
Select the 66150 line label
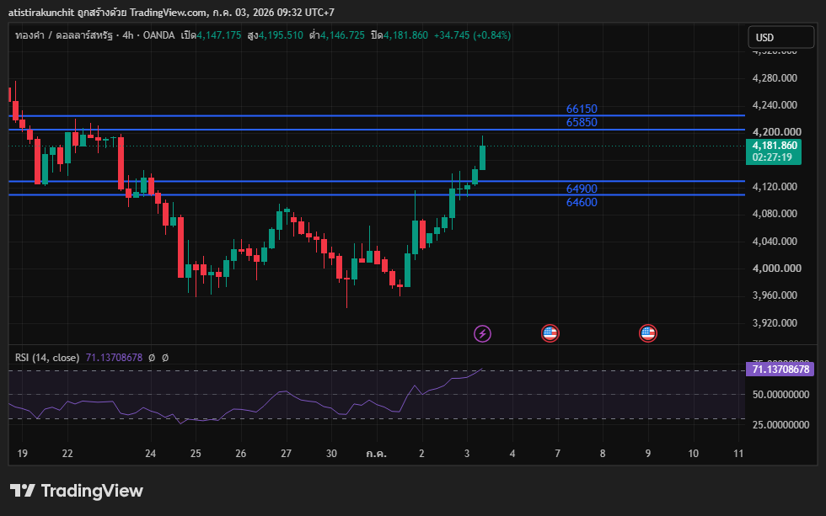point(582,109)
